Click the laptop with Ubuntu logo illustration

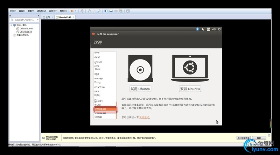pos(190,68)
